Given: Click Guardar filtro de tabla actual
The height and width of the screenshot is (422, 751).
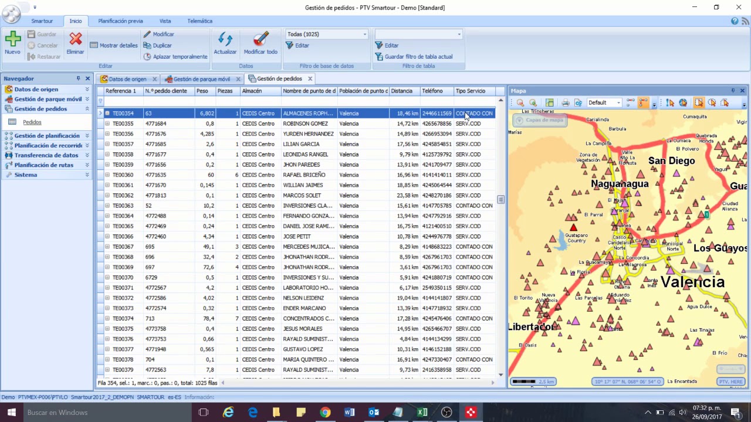Looking at the screenshot, I should (x=414, y=56).
